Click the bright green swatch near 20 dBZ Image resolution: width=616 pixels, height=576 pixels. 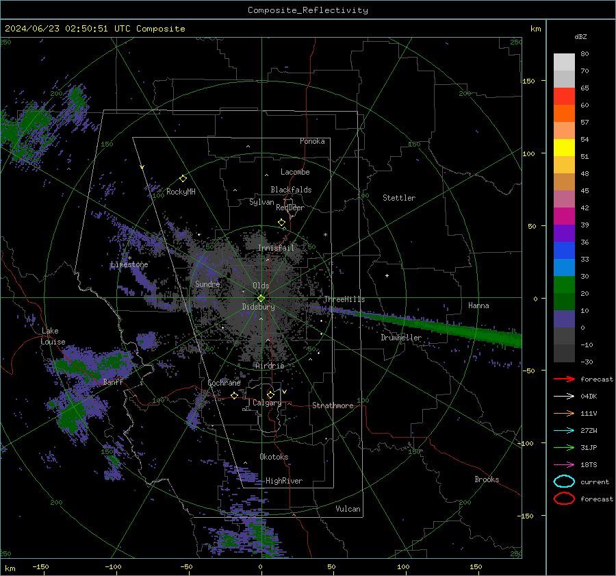click(x=564, y=285)
